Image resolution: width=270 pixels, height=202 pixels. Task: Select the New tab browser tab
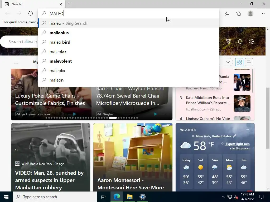click(33, 4)
